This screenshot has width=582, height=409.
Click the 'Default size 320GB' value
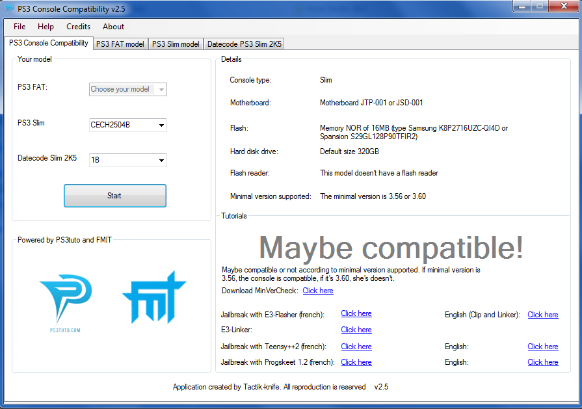pyautogui.click(x=349, y=152)
